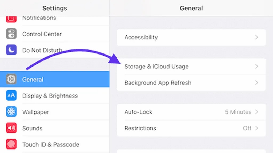Viewport: 273px width, 153px height.
Task: Tap the Do Not Disturb moon icon
Action: (x=11, y=50)
